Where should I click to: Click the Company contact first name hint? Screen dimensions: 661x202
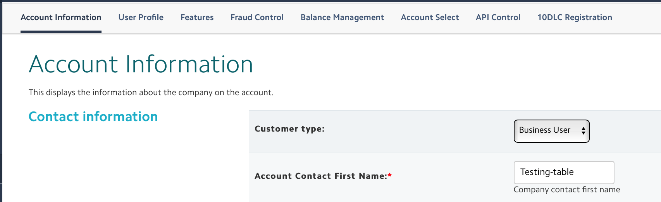(x=566, y=190)
